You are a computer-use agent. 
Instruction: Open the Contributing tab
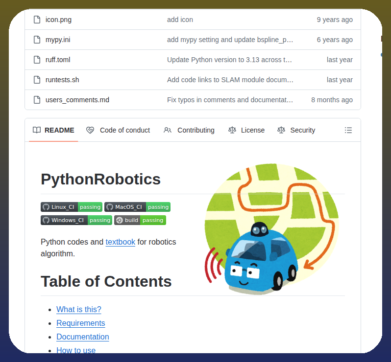189,130
